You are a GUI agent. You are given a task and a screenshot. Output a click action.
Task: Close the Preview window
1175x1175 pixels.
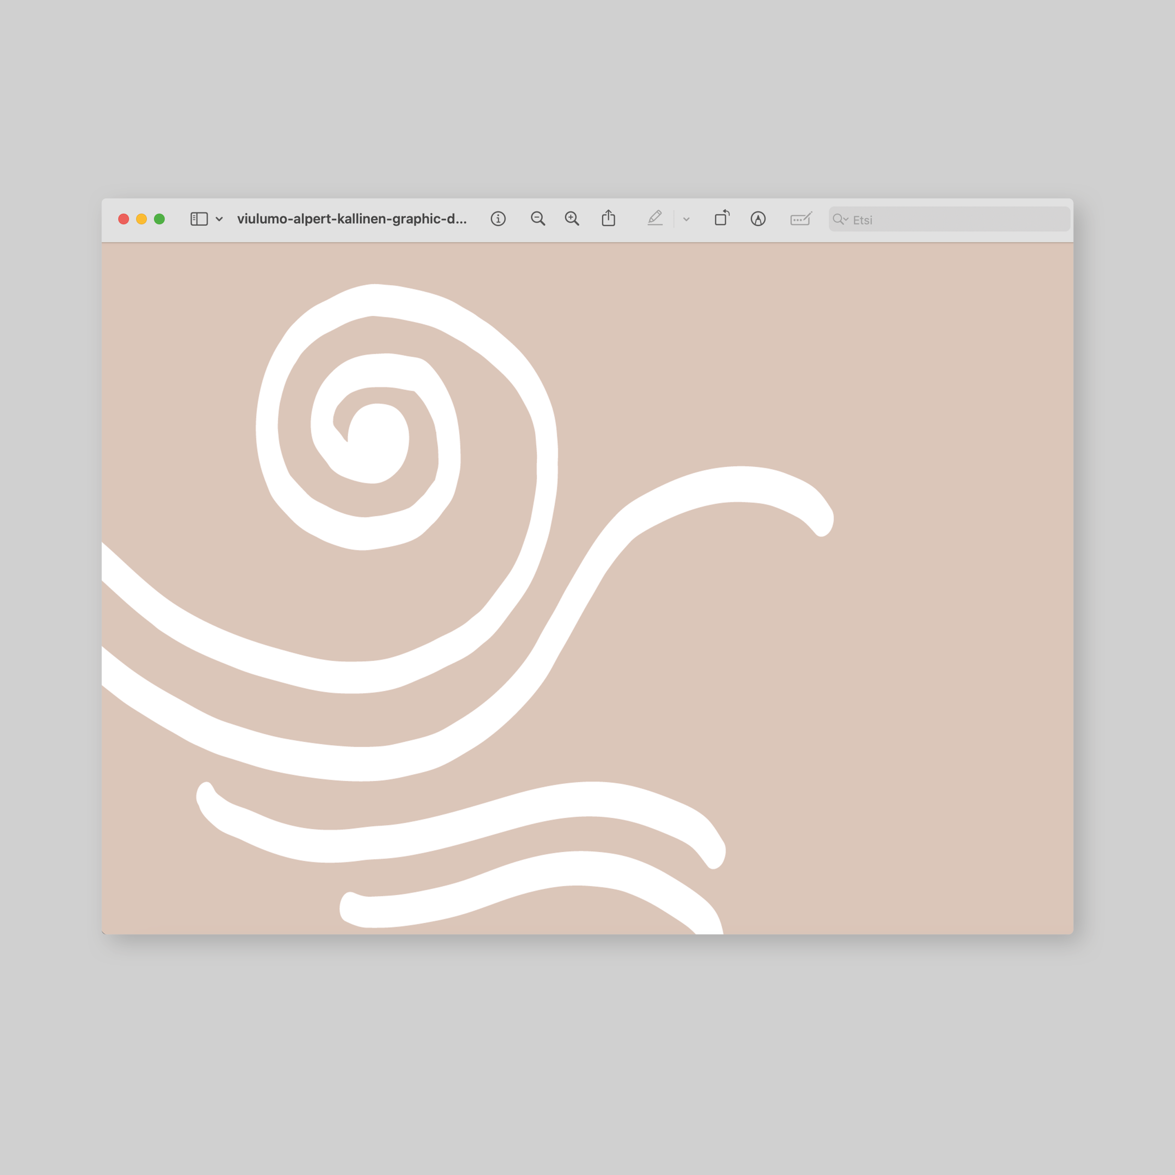tap(123, 219)
